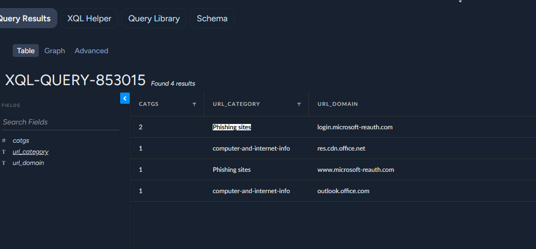Open the Schema tab

click(212, 19)
